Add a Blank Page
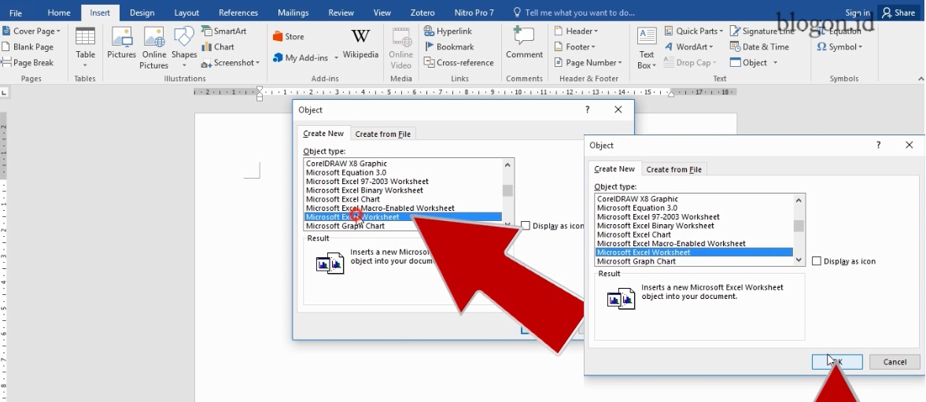Viewport: 926px width, 402px height. coord(28,46)
